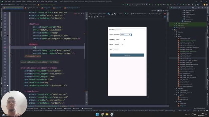The width and height of the screenshot is (209, 117).
Task: Hide the Project panel with minimize dash
Action: (205, 8)
